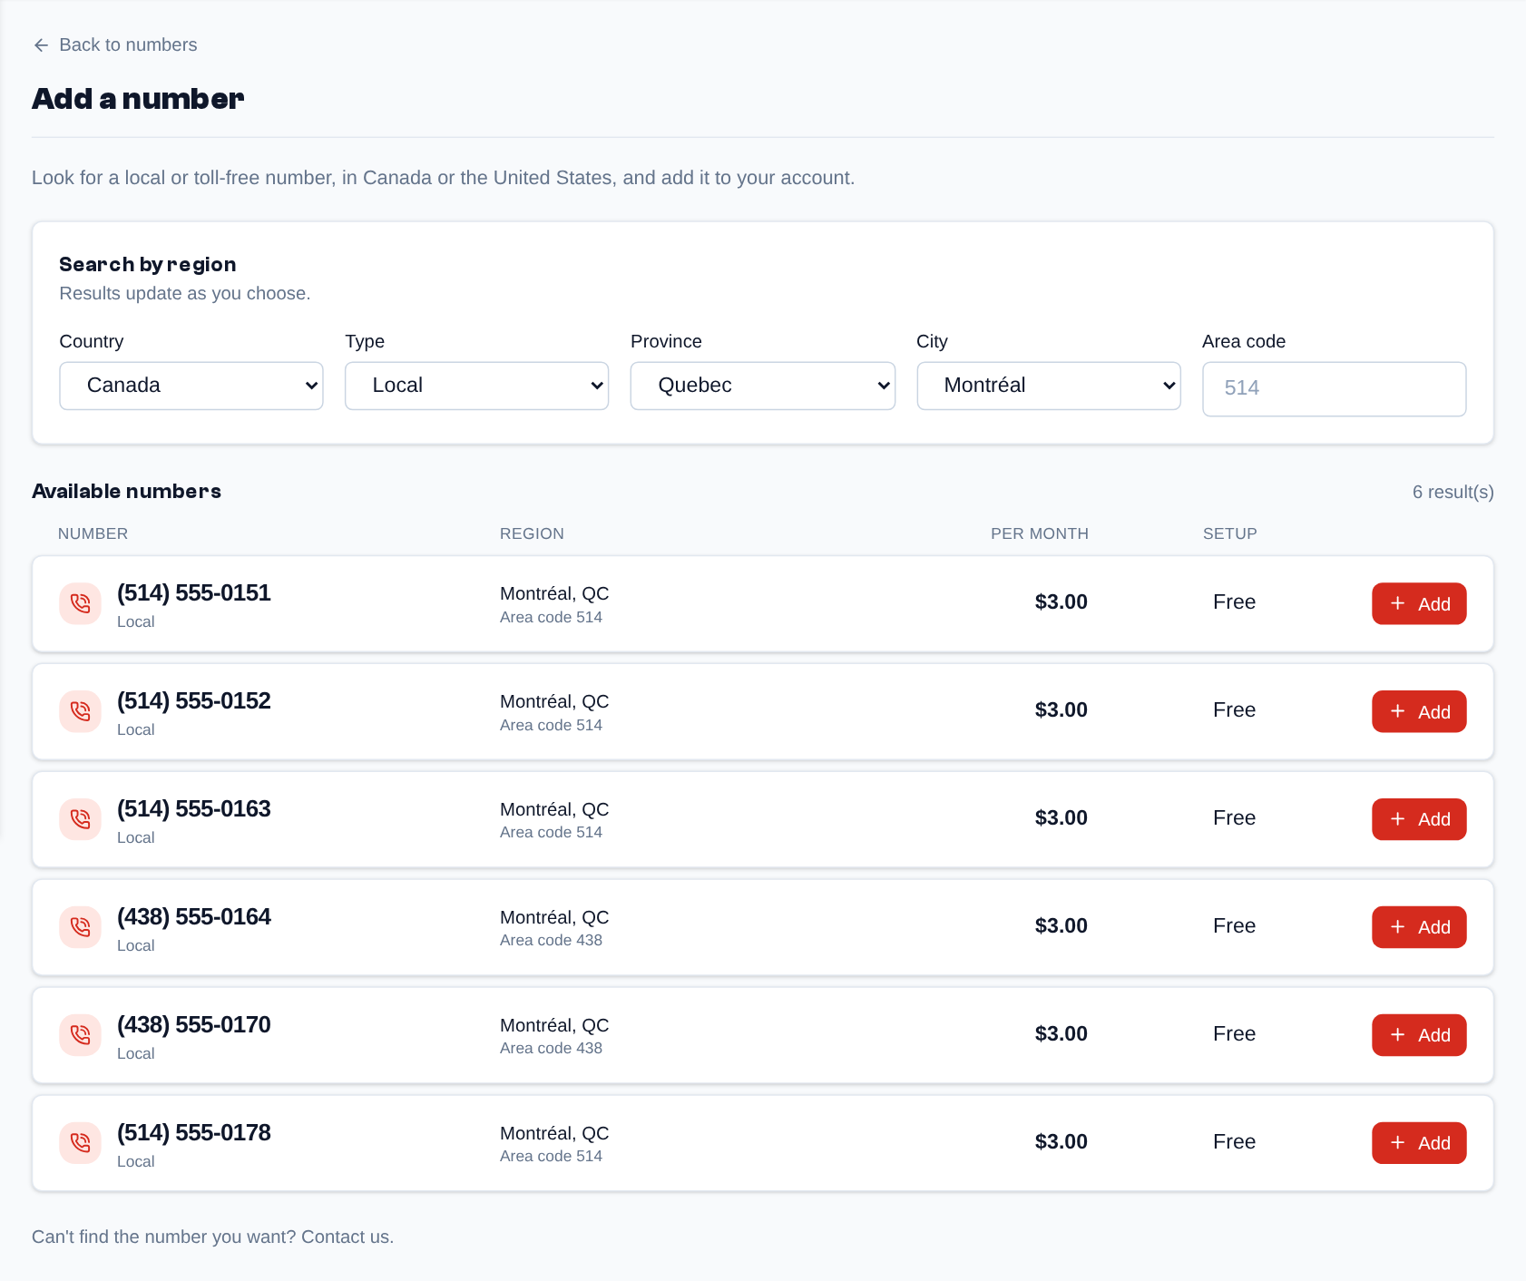Image resolution: width=1526 pixels, height=1281 pixels.
Task: Click the NUMBER column header
Action: click(93, 533)
